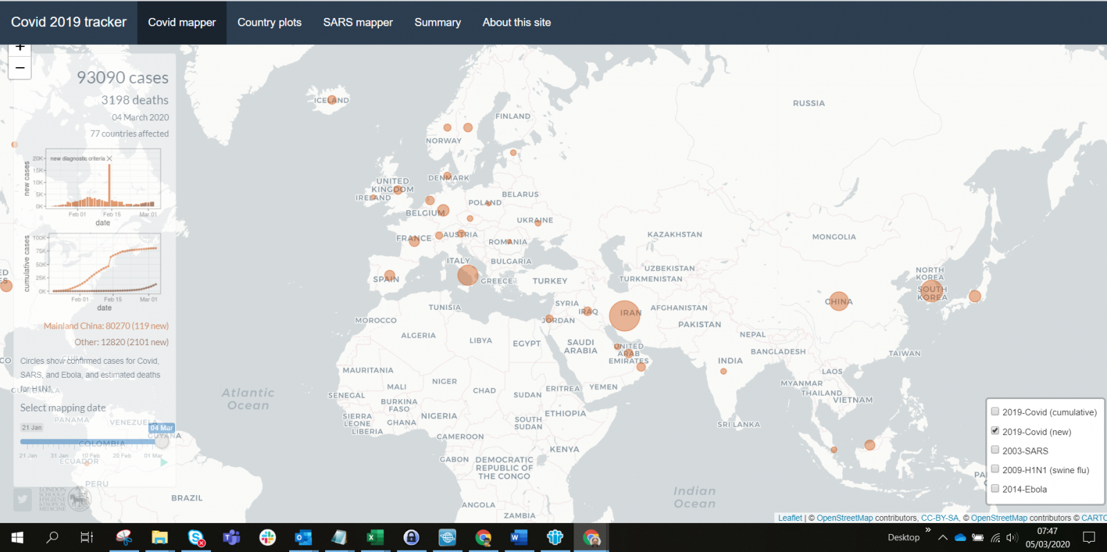1107x552 pixels.
Task: Click the OneDrive cloud tray icon
Action: [x=960, y=537]
